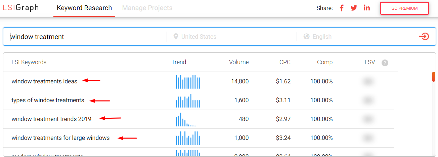Select keyword 'types of window treatments'
The image size is (438, 157).
pos(48,100)
